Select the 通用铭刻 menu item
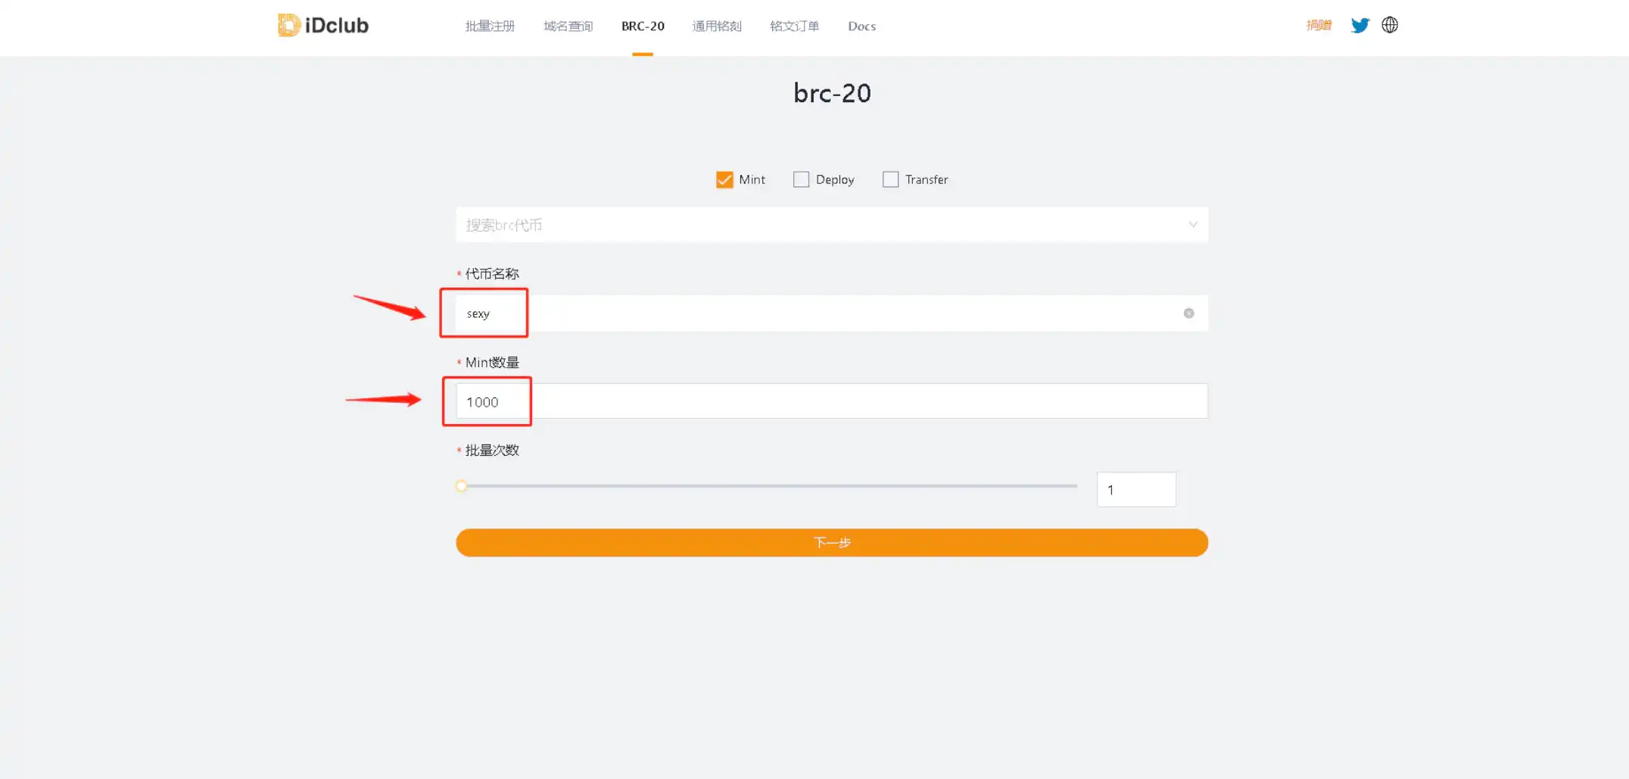 [x=716, y=26]
